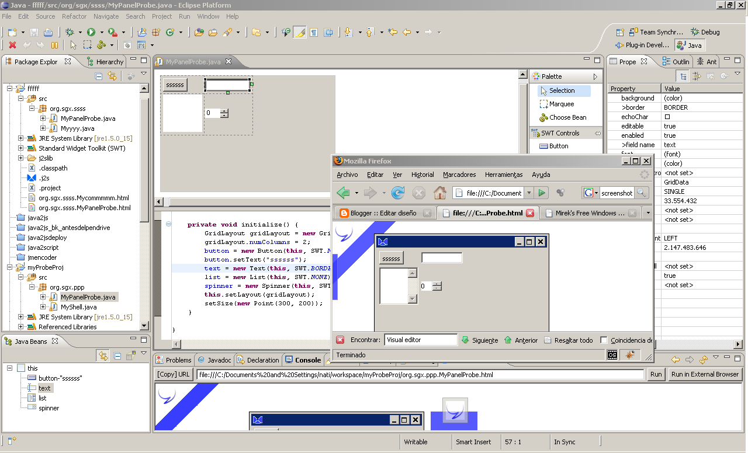Click the Firefox Reload button
The height and width of the screenshot is (453, 748).
pyautogui.click(x=398, y=193)
